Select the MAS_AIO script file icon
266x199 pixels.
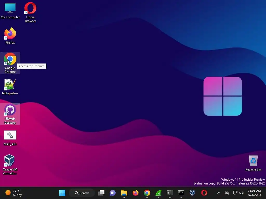pyautogui.click(x=10, y=138)
